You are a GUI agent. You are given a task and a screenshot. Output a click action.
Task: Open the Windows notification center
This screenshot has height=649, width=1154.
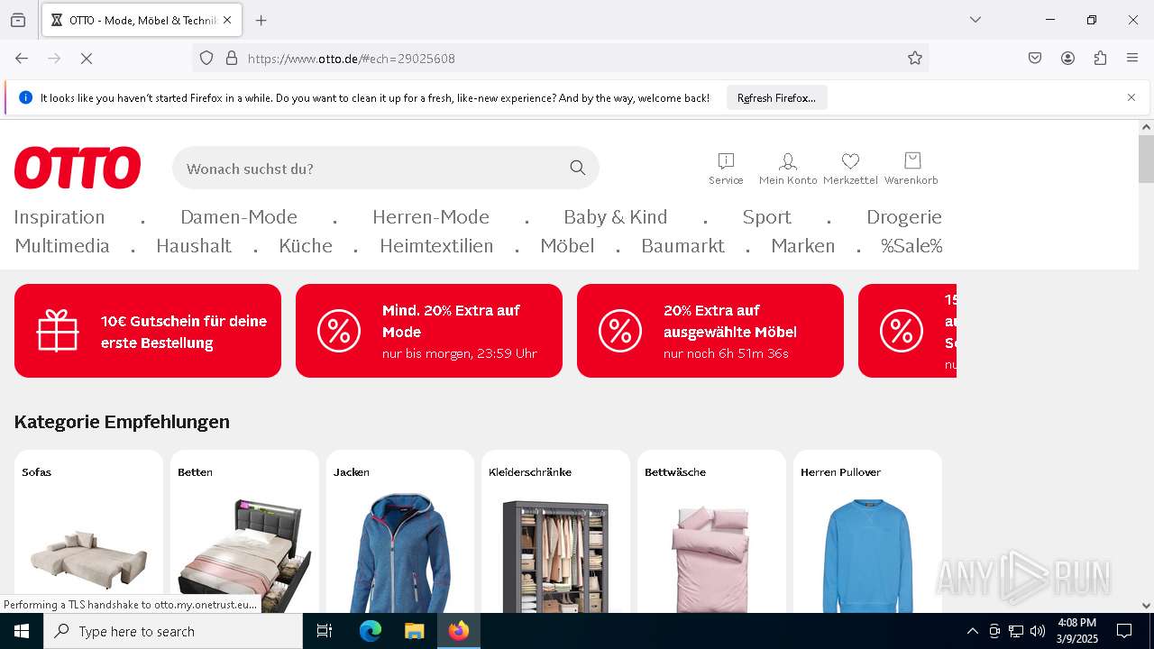(1124, 631)
